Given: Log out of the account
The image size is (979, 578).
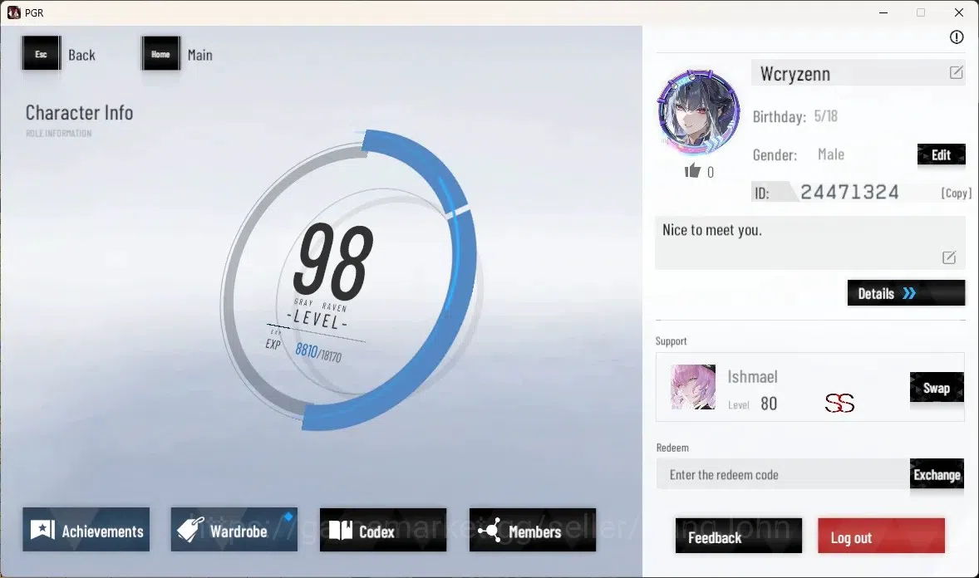Looking at the screenshot, I should coord(881,536).
